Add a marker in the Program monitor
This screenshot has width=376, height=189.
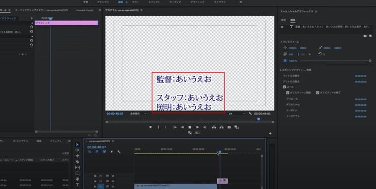coord(150,127)
